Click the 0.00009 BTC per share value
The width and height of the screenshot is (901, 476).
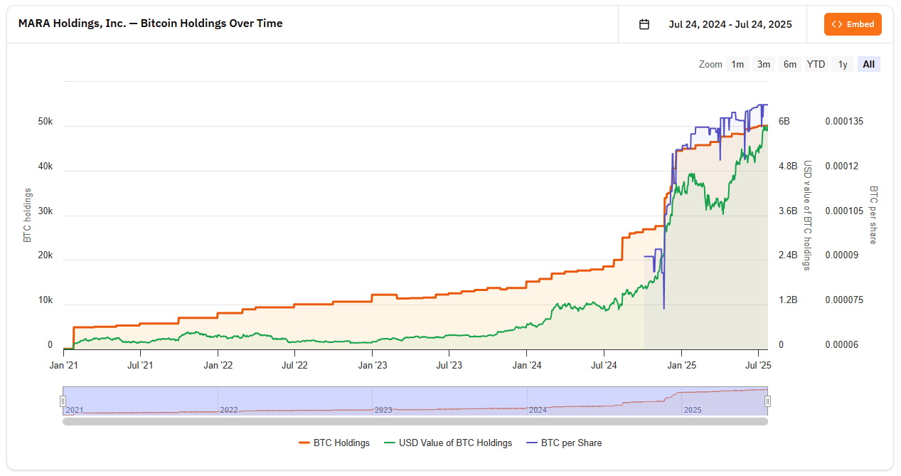pos(841,255)
